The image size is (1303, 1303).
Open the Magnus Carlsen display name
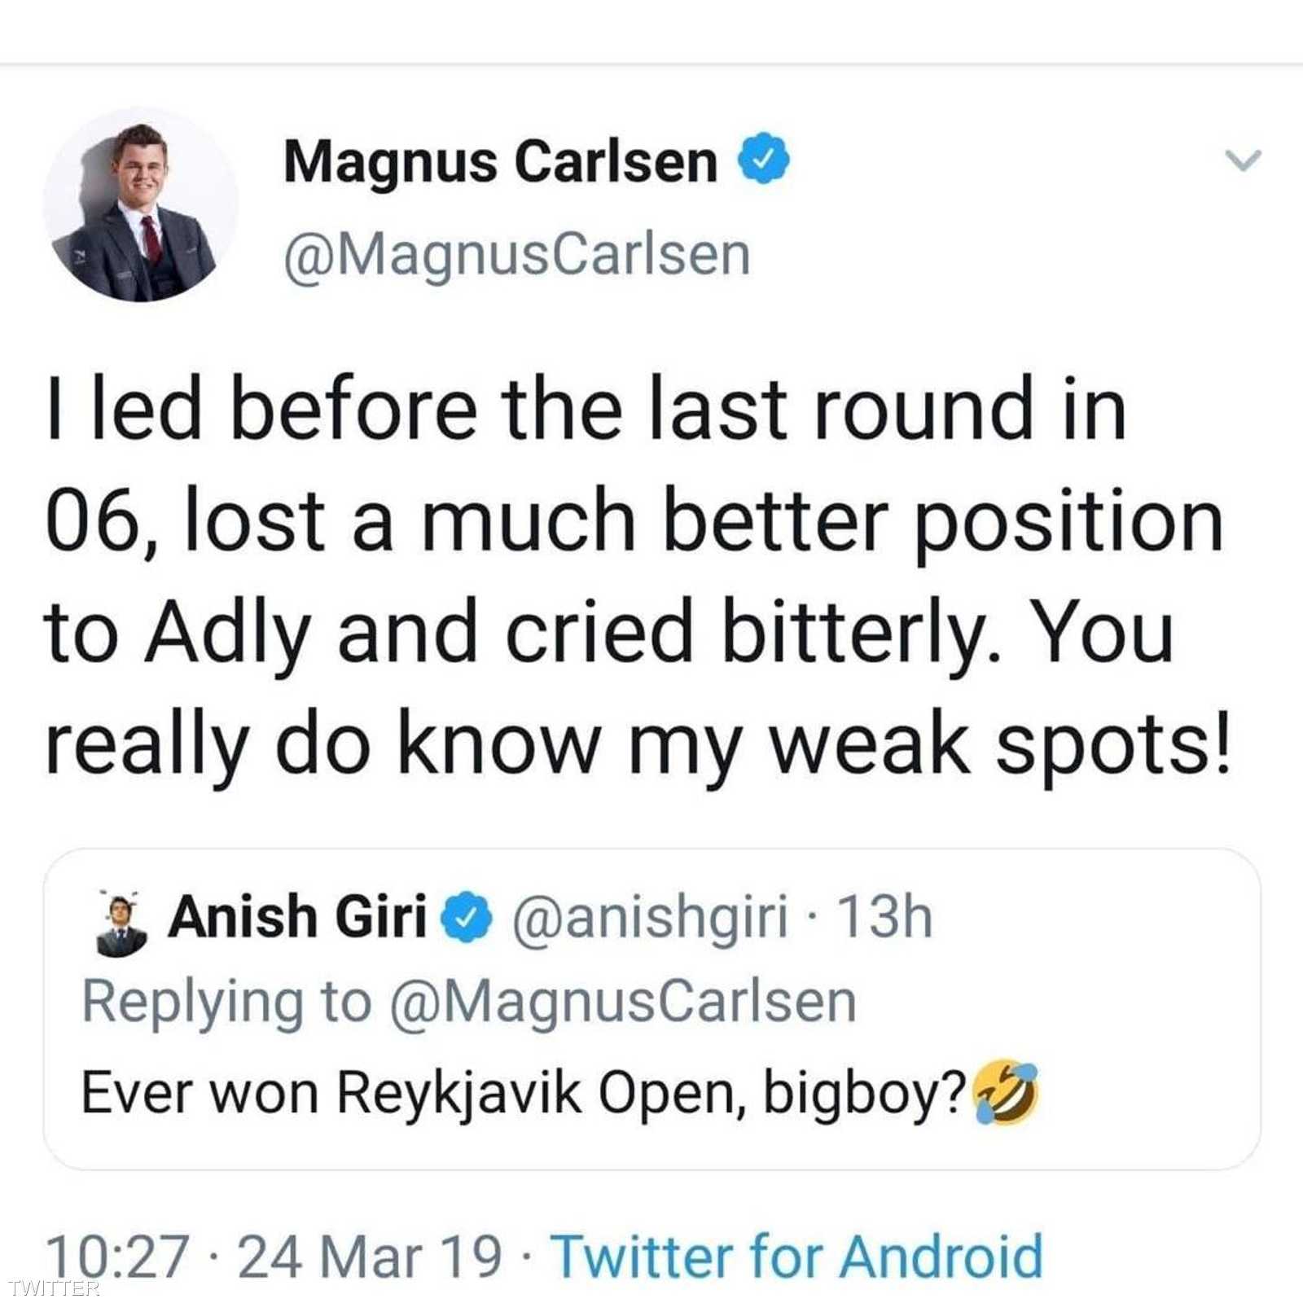[500, 161]
